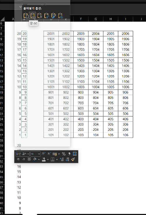Toggle italic formatting in mini toolbar
The image size is (146, 215).
pyautogui.click(x=24, y=159)
